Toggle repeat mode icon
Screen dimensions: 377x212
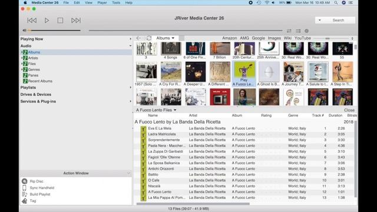tap(289, 31)
